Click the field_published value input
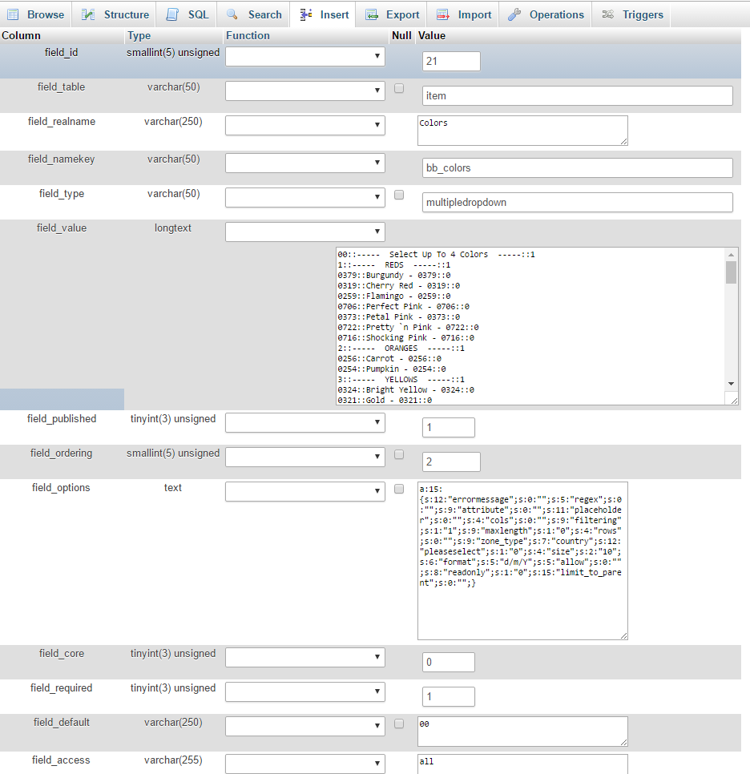 pos(449,428)
